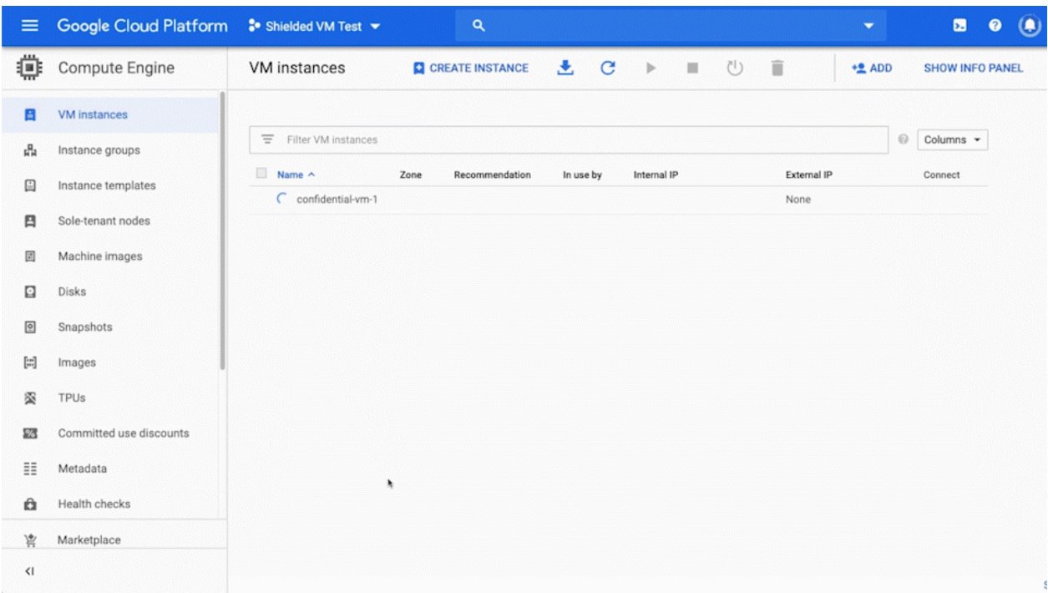
Task: Click the TPUs icon
Action: (29, 398)
